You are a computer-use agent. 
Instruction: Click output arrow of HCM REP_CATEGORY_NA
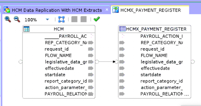(91, 42)
